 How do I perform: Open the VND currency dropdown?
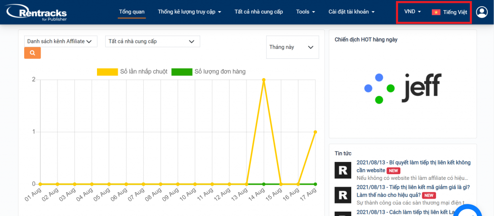(413, 12)
